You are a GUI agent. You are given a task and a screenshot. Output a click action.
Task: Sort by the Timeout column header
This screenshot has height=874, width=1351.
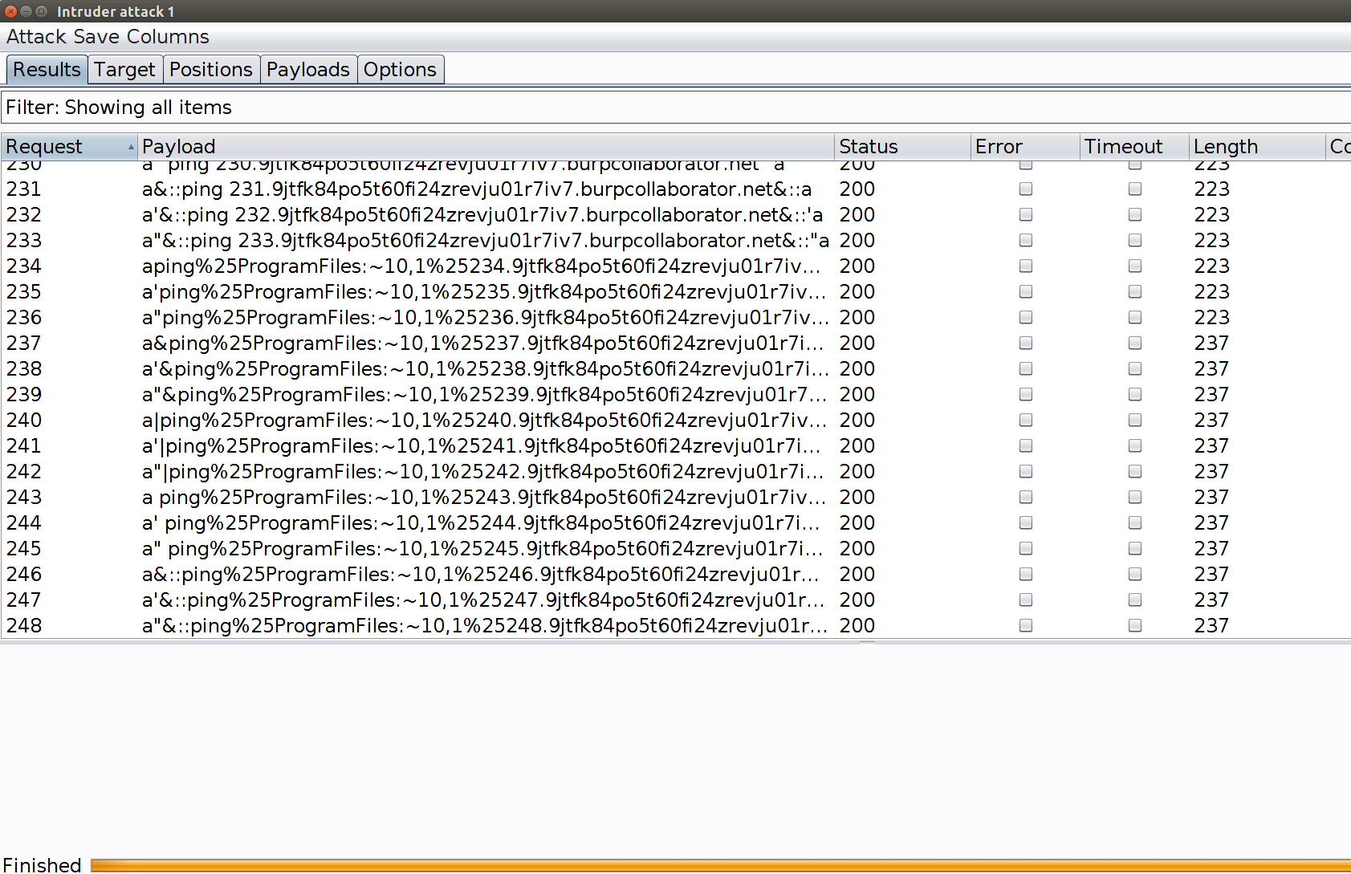pyautogui.click(x=1134, y=147)
